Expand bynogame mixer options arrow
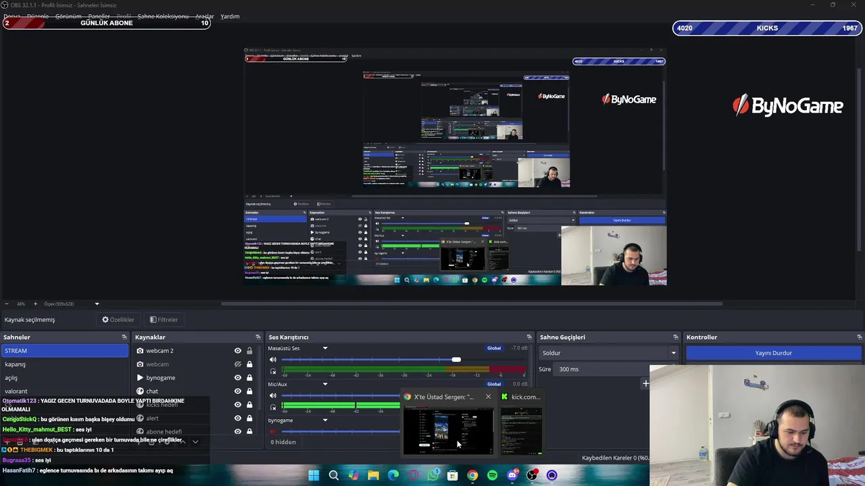This screenshot has width=865, height=486. (x=325, y=421)
